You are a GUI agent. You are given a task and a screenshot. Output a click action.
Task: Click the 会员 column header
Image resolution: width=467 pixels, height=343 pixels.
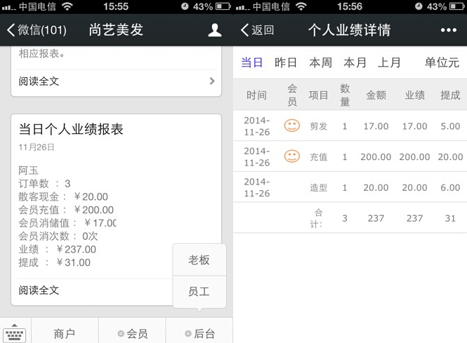coord(292,95)
